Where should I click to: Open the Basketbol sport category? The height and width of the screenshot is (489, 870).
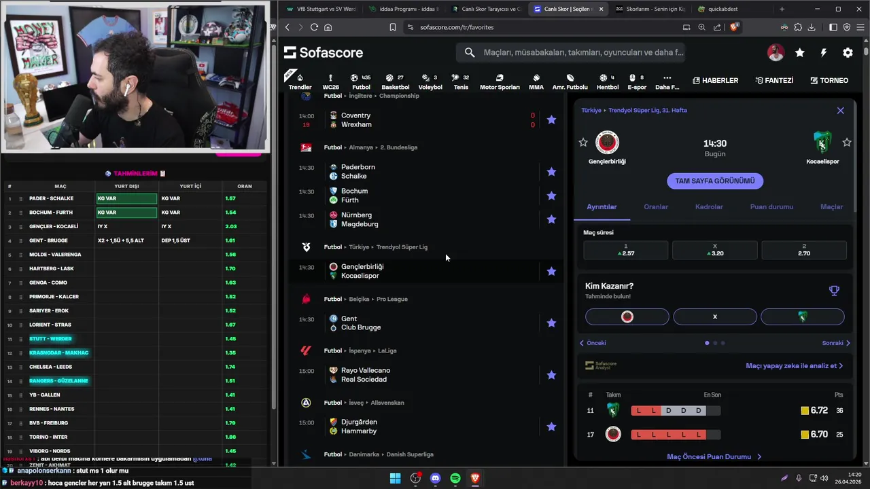(395, 81)
